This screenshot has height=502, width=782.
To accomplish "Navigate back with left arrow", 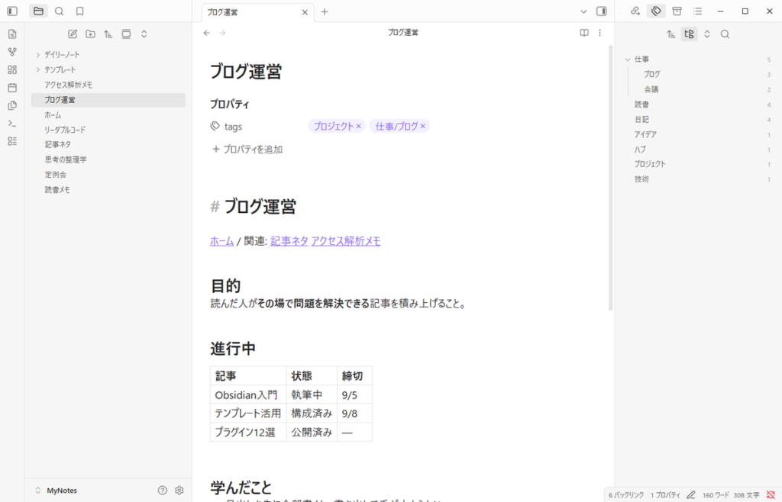I will tap(206, 33).
